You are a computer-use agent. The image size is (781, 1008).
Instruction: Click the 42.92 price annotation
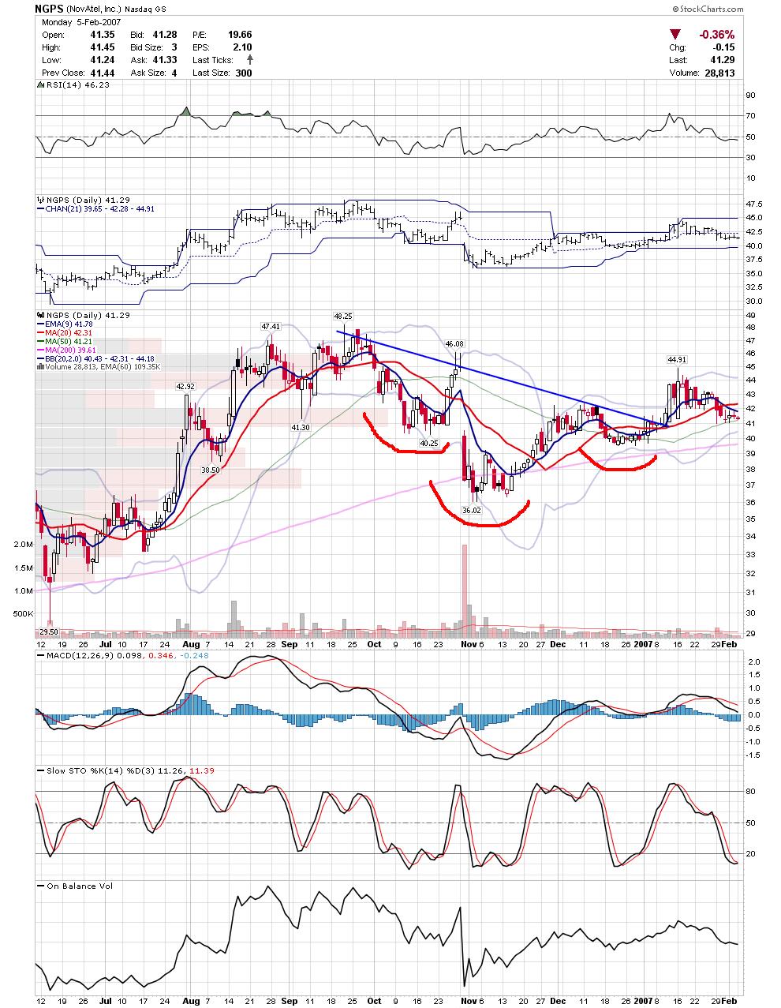(185, 386)
